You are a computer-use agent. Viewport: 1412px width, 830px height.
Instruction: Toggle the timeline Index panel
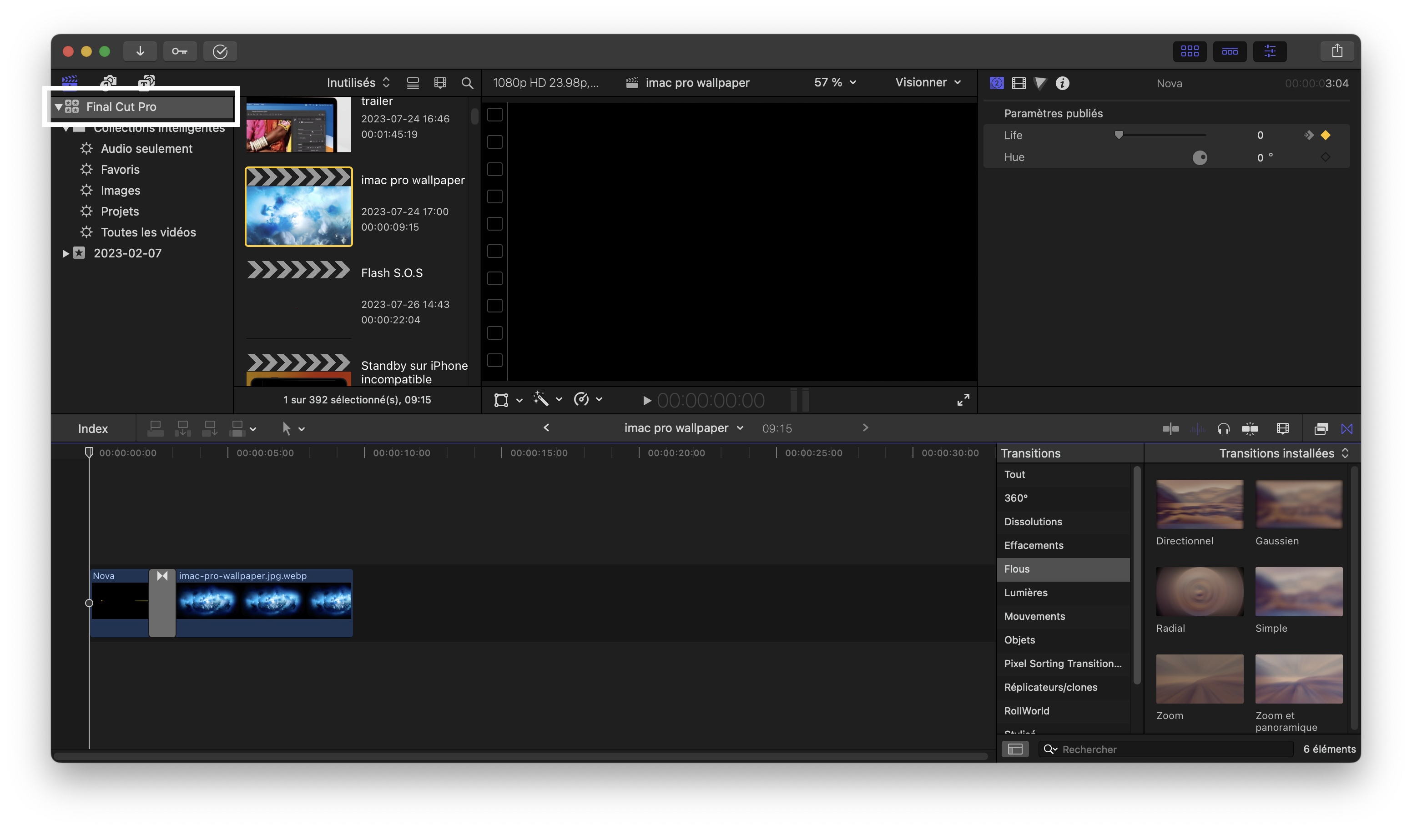[93, 429]
